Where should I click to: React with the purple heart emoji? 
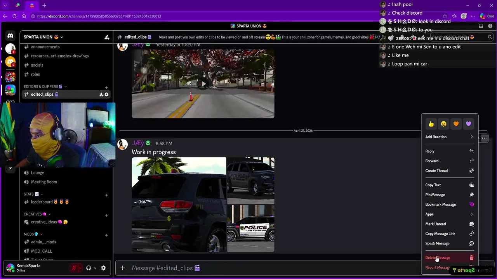[468, 124]
